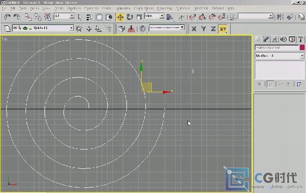Image resolution: width=306 pixels, height=193 pixels.
Task: Toggle Show End Result below modifier stack
Action: pos(271,85)
